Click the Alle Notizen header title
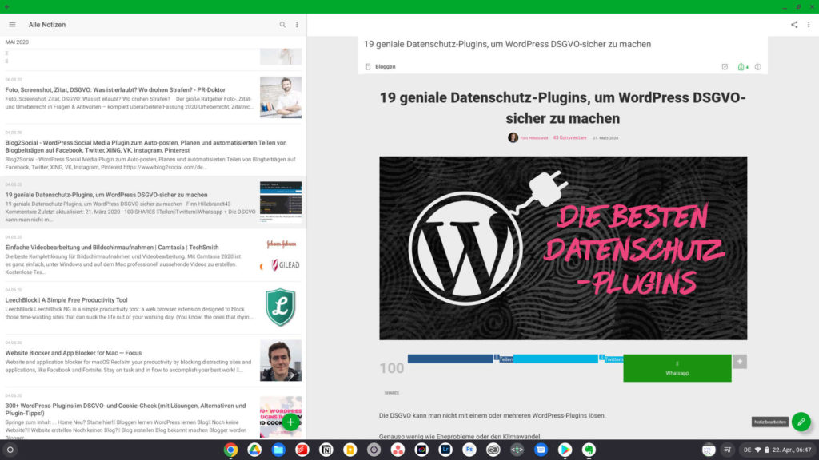This screenshot has height=460, width=819. [47, 25]
